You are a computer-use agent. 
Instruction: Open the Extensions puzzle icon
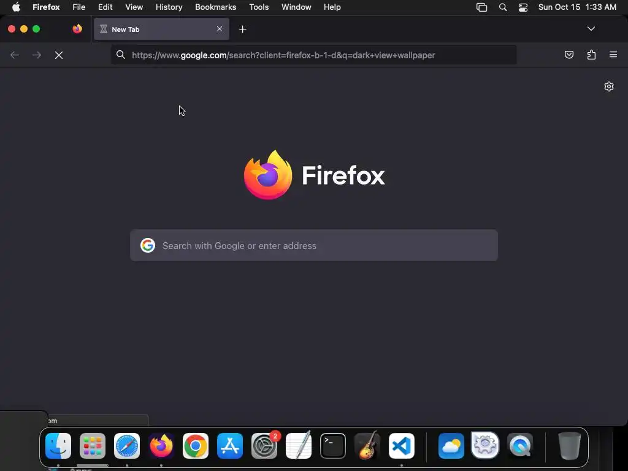591,55
